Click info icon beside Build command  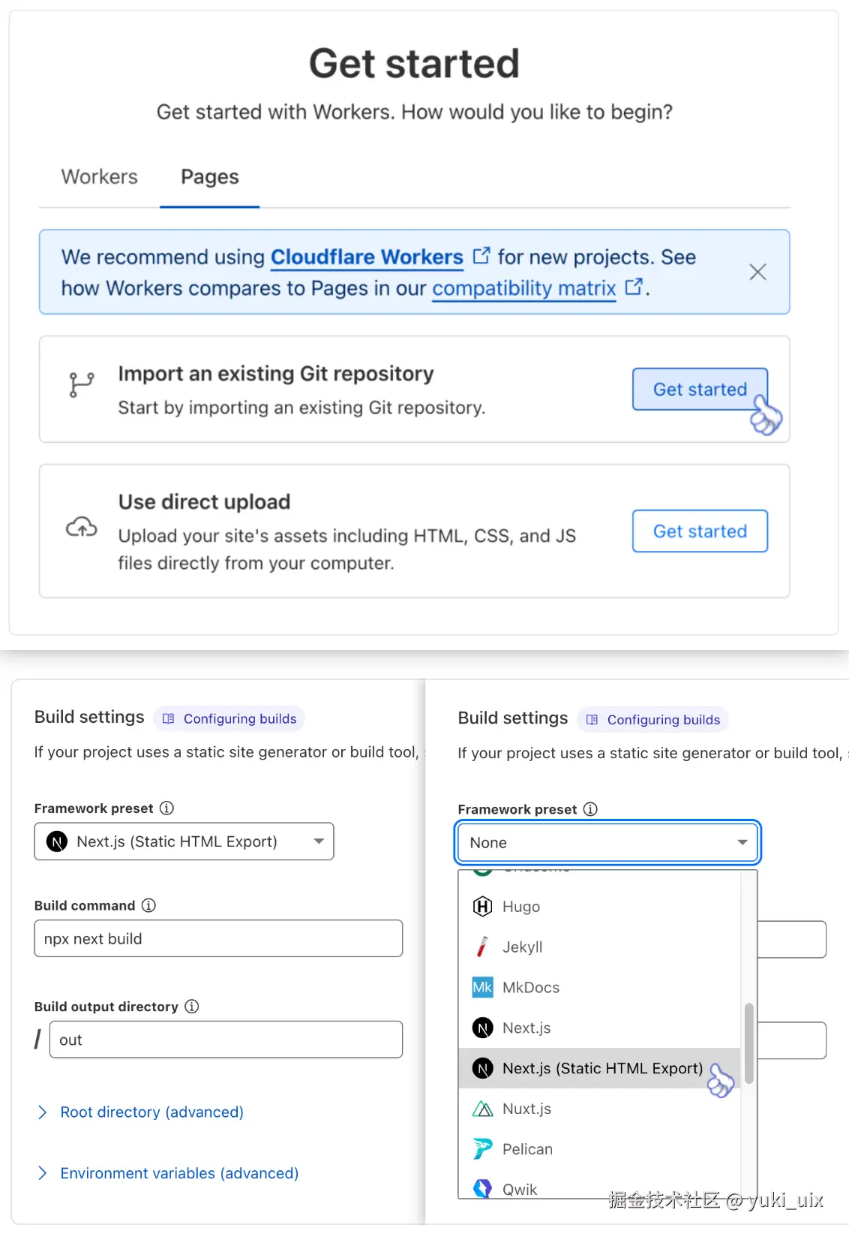[148, 905]
